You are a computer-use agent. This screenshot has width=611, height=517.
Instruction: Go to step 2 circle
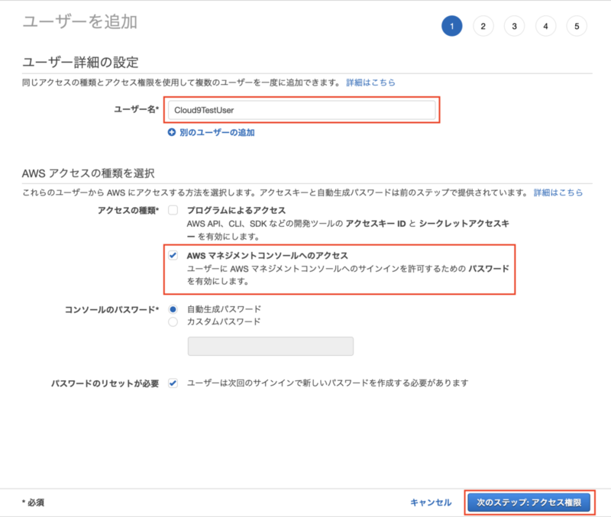click(x=483, y=26)
